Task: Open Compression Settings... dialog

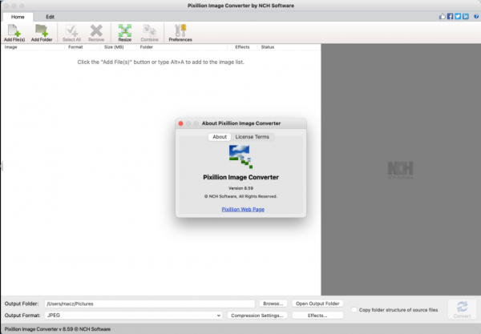Action: (257, 316)
